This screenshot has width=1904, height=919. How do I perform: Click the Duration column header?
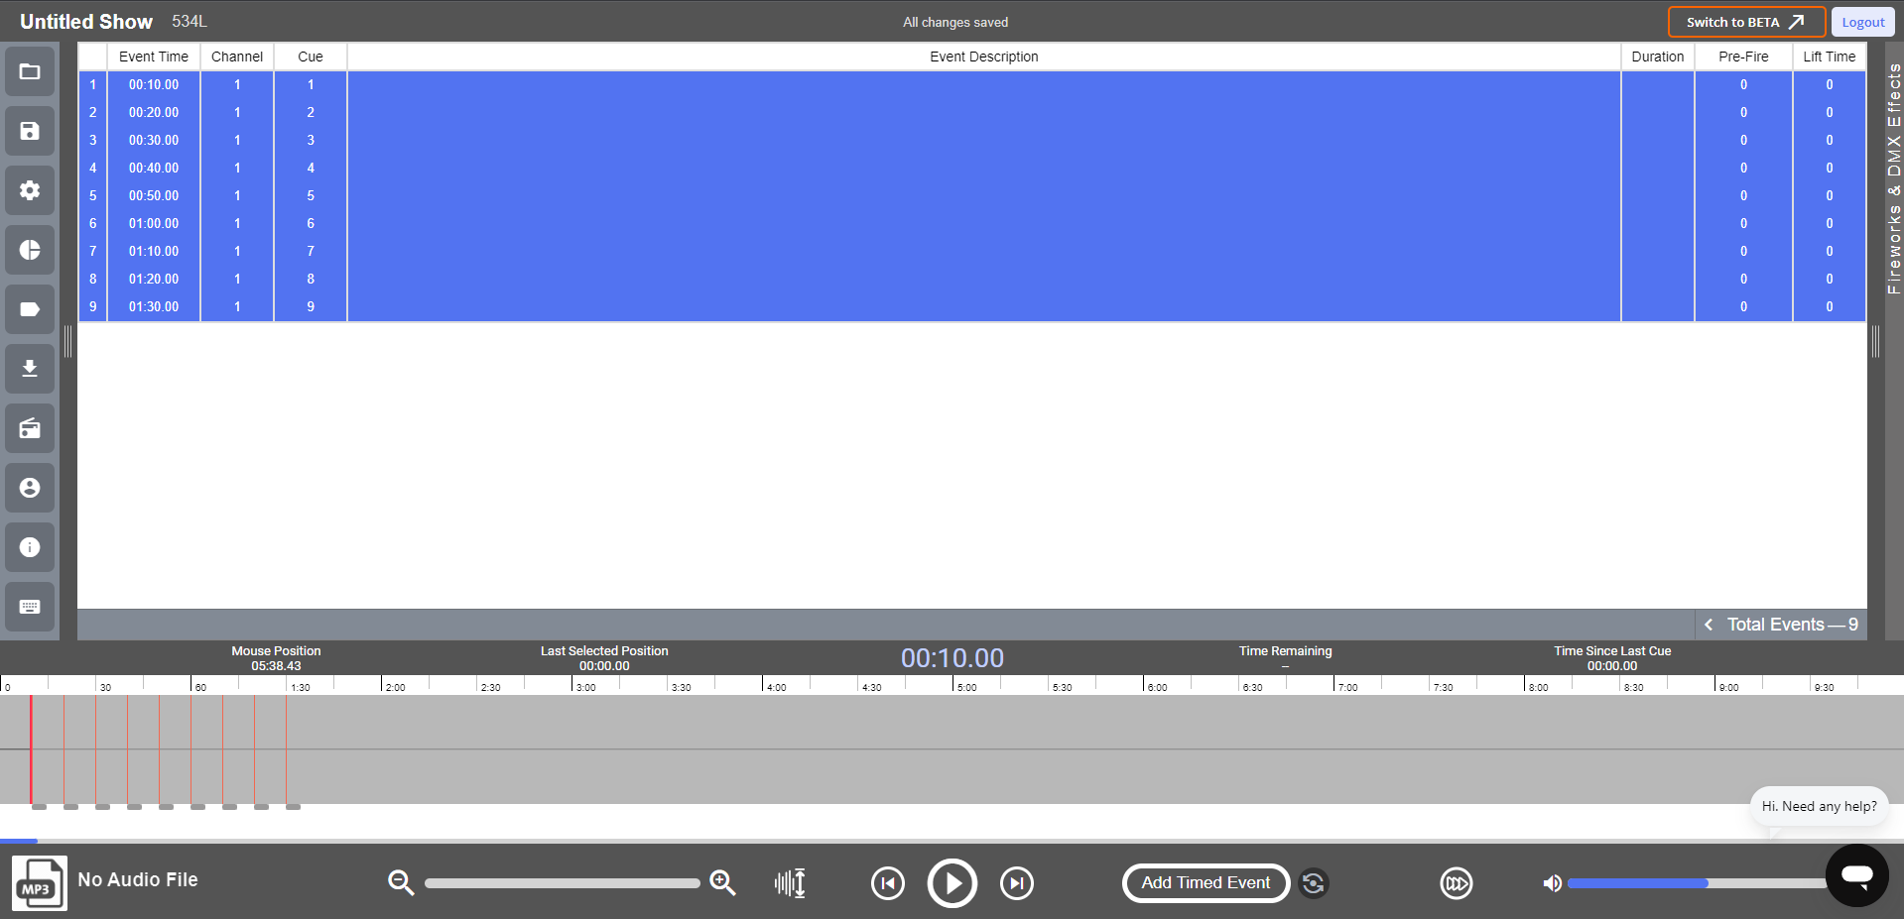pos(1658,57)
